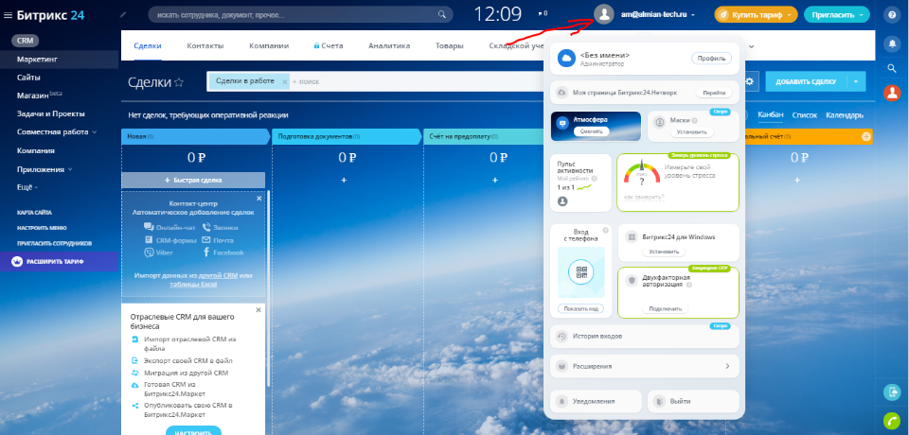Click the magnifier icon in the top search field
909x435 pixels.
pyautogui.click(x=442, y=14)
